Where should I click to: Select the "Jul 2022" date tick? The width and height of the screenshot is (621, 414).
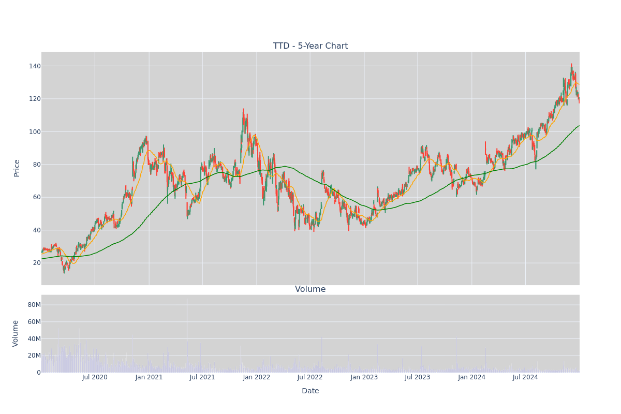pyautogui.click(x=310, y=377)
